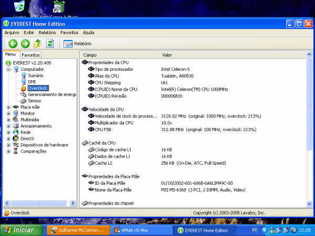Select the DMI icon in the tree
Image resolution: width=315 pixels, height=236 pixels.
point(24,82)
